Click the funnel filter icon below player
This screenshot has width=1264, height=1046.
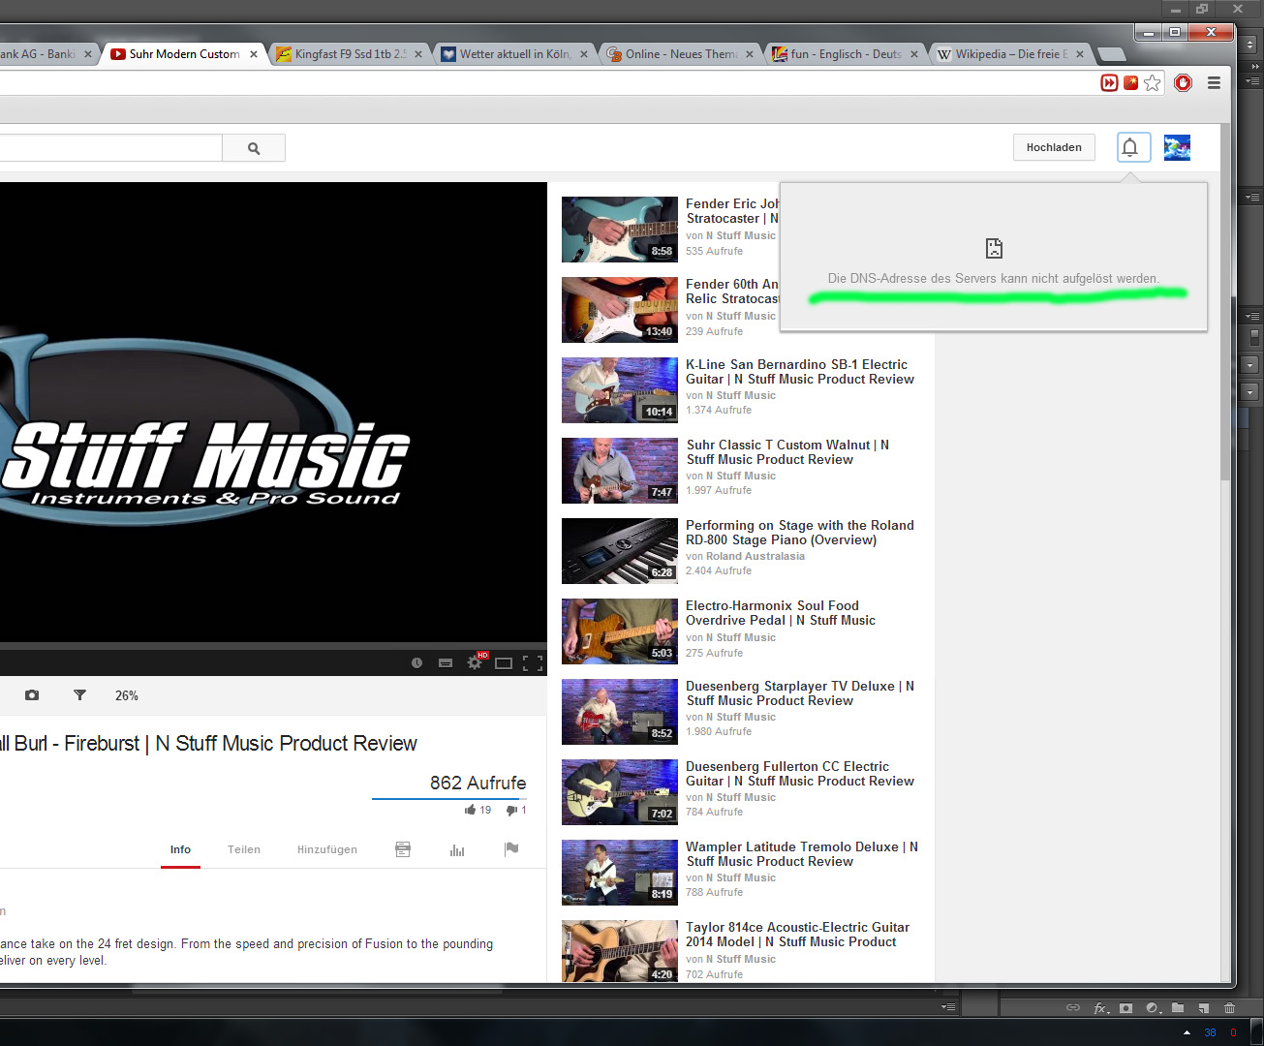coord(80,695)
